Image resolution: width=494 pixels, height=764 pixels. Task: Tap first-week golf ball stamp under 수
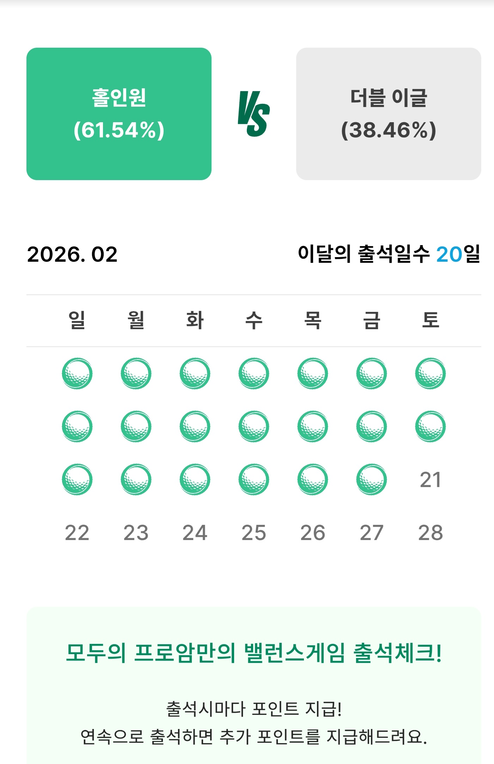click(x=254, y=373)
